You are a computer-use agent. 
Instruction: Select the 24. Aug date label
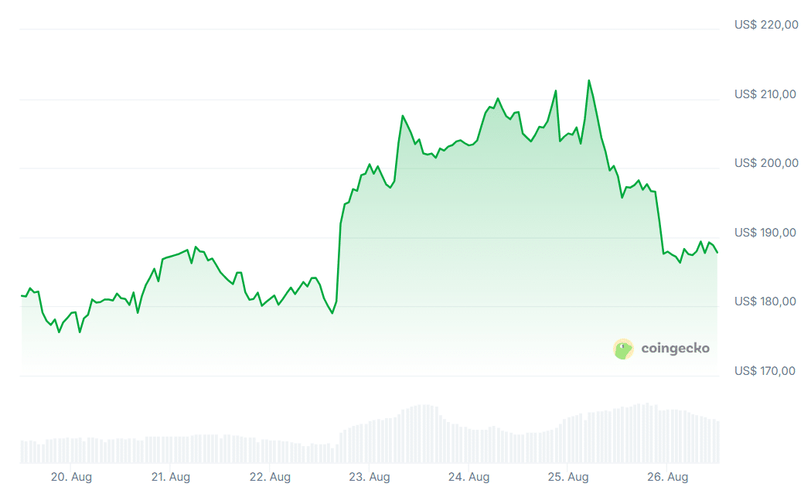[469, 477]
